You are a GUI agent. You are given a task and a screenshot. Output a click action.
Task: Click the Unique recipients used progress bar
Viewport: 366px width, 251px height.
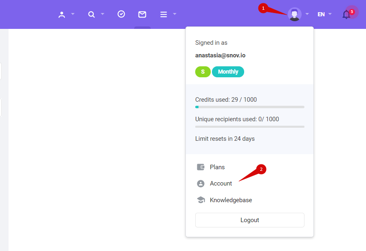250,127
